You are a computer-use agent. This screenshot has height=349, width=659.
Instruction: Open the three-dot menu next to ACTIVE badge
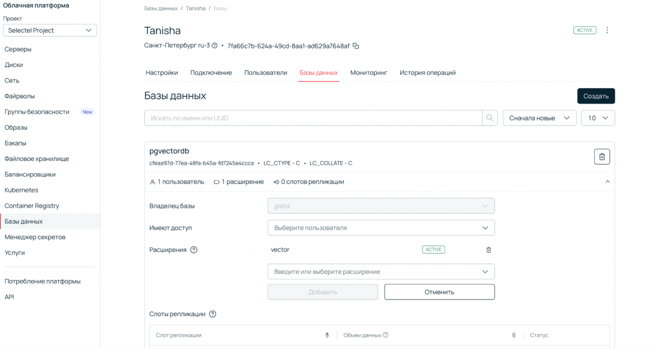click(x=607, y=30)
